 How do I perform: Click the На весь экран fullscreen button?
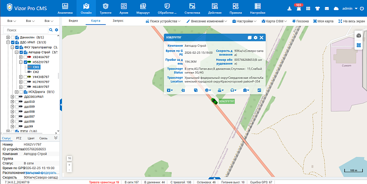pyautogui.click(x=352, y=21)
